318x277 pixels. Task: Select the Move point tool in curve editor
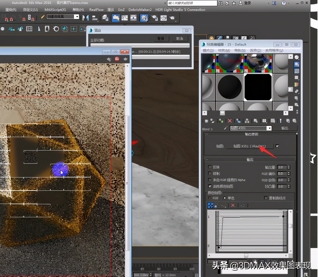[x=211, y=205]
